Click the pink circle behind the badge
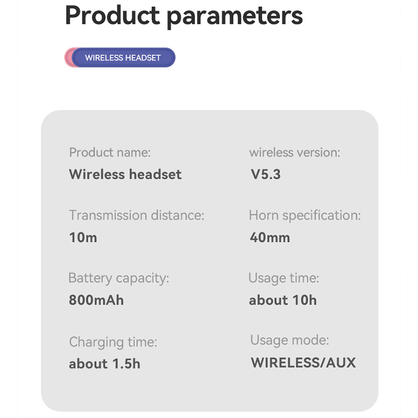This screenshot has width=418, height=418. (68, 57)
